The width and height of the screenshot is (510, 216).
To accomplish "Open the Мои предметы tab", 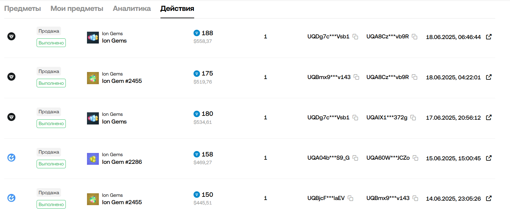I will click(77, 9).
